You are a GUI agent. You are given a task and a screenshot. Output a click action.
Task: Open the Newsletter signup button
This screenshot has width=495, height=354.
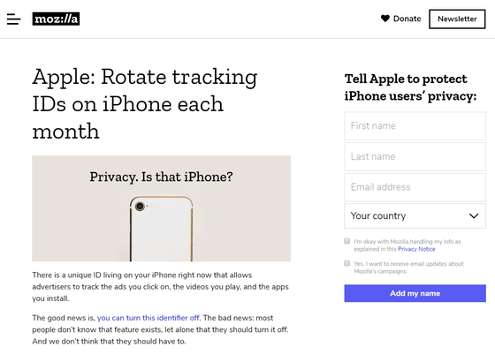coord(457,19)
